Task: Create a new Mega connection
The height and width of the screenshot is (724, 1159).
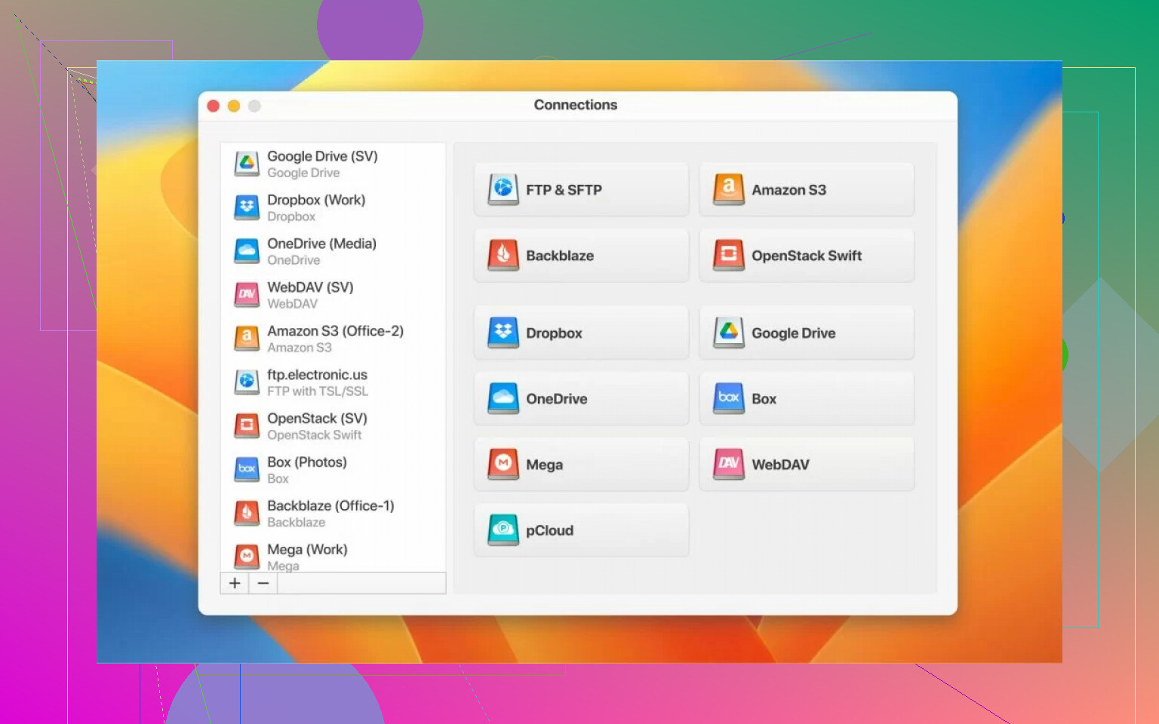Action: click(x=581, y=464)
